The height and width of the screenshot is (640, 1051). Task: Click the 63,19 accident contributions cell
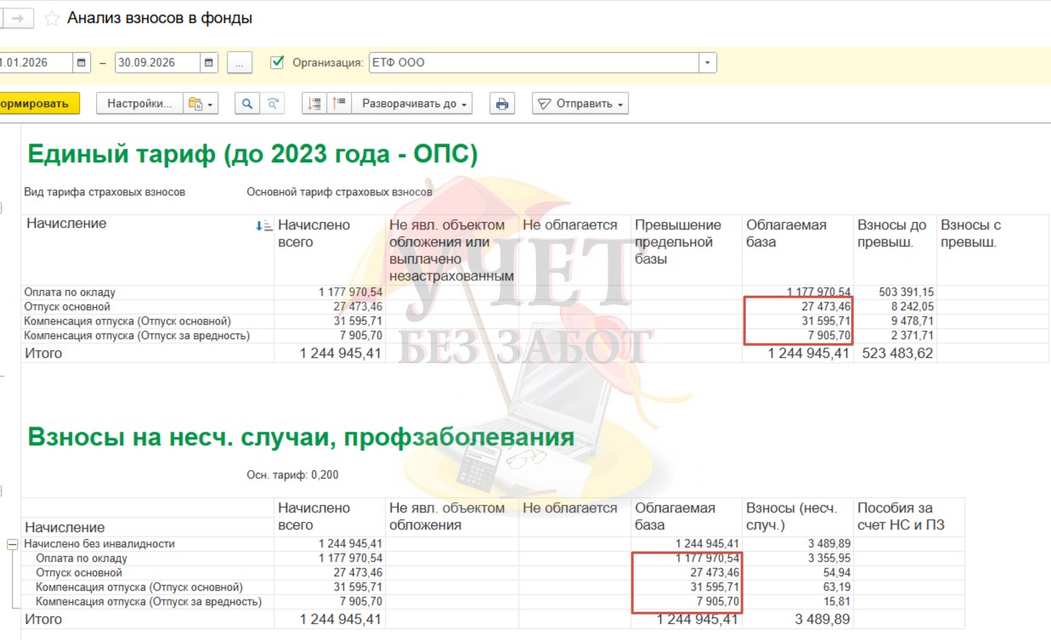798,587
